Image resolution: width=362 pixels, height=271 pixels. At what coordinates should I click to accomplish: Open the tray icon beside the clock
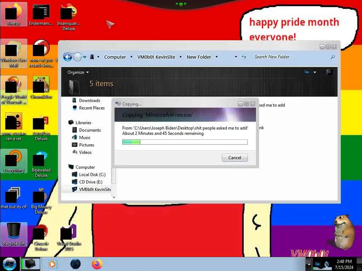tap(326, 264)
